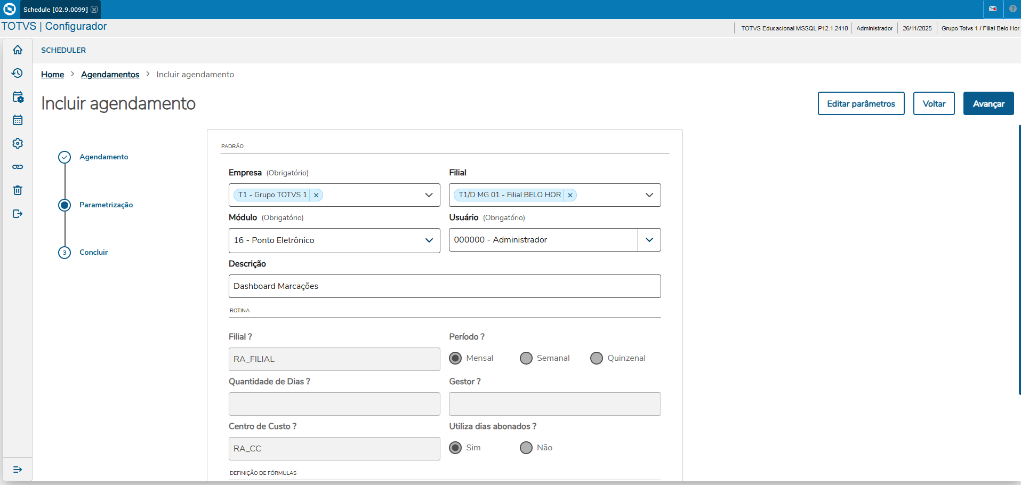Click the home icon in the sidebar
Image resolution: width=1021 pixels, height=485 pixels.
[18, 50]
